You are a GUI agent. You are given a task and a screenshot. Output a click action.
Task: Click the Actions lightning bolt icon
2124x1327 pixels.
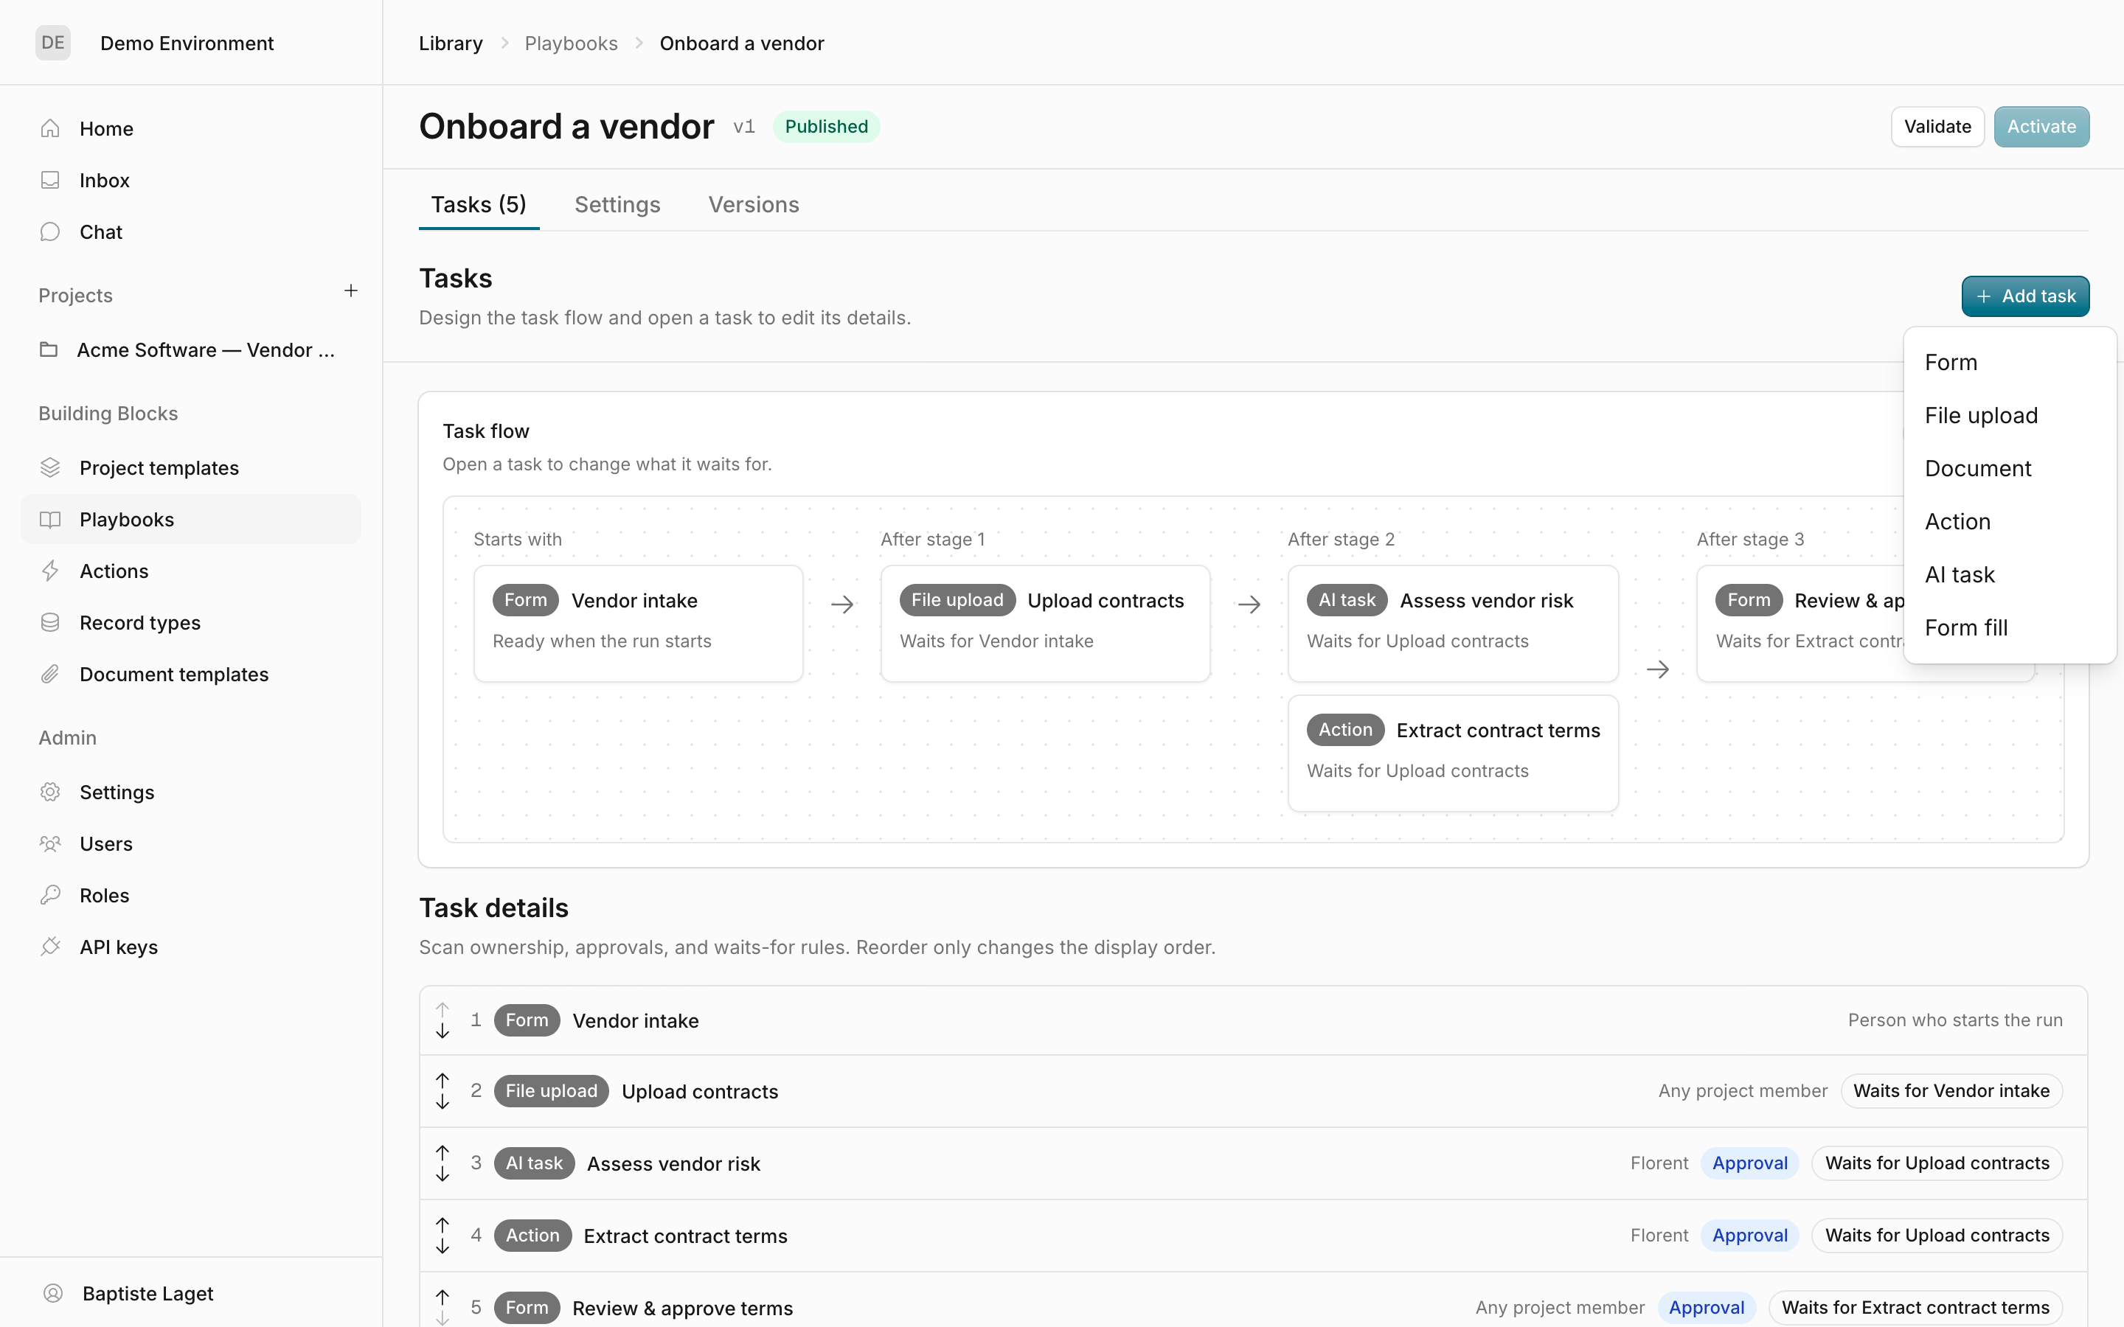pos(50,571)
